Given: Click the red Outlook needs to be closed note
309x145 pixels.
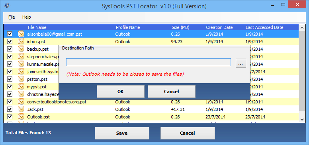Looking at the screenshot, I should point(125,74).
